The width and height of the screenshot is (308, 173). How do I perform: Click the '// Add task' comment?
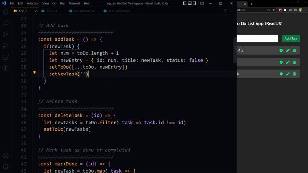tap(53, 25)
